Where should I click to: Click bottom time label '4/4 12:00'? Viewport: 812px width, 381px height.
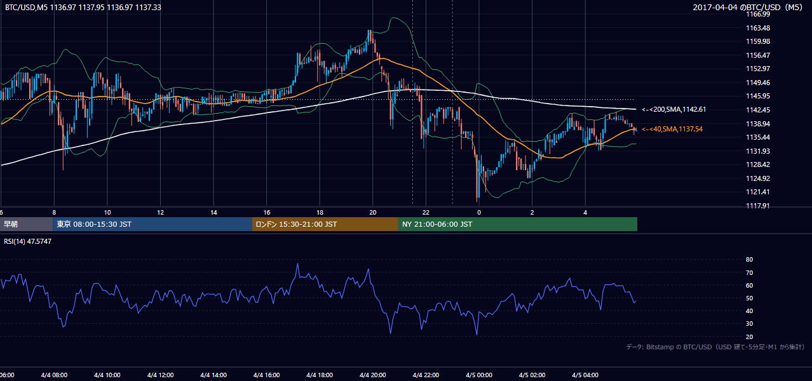click(x=160, y=375)
